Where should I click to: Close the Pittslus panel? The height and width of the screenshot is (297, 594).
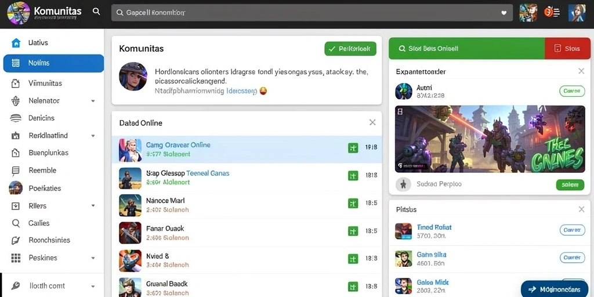pos(581,209)
